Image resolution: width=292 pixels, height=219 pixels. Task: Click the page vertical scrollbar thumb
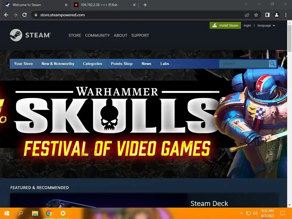pos(289,38)
